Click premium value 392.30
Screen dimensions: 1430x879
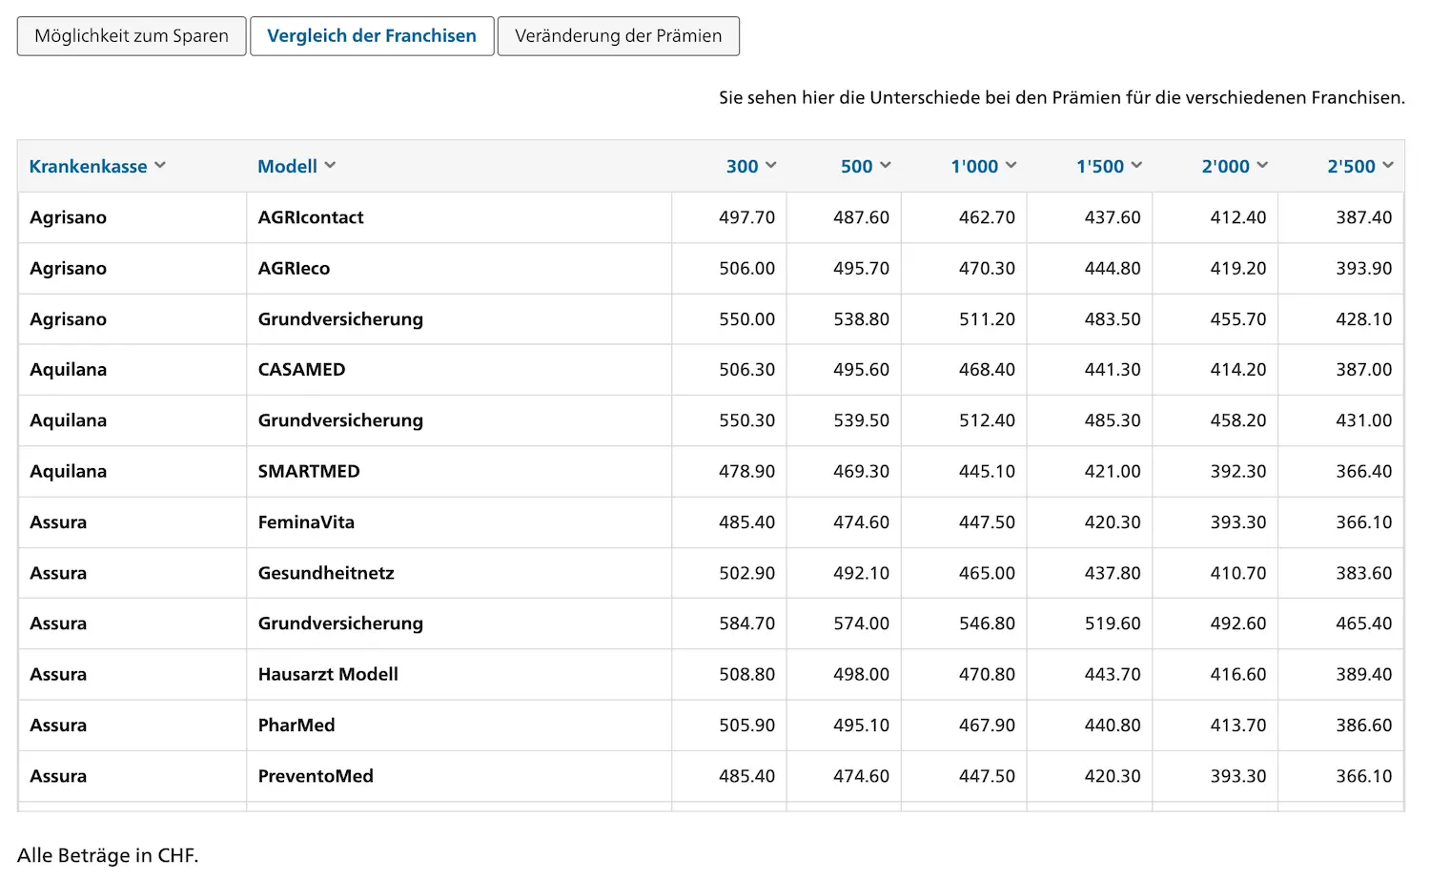(x=1238, y=471)
